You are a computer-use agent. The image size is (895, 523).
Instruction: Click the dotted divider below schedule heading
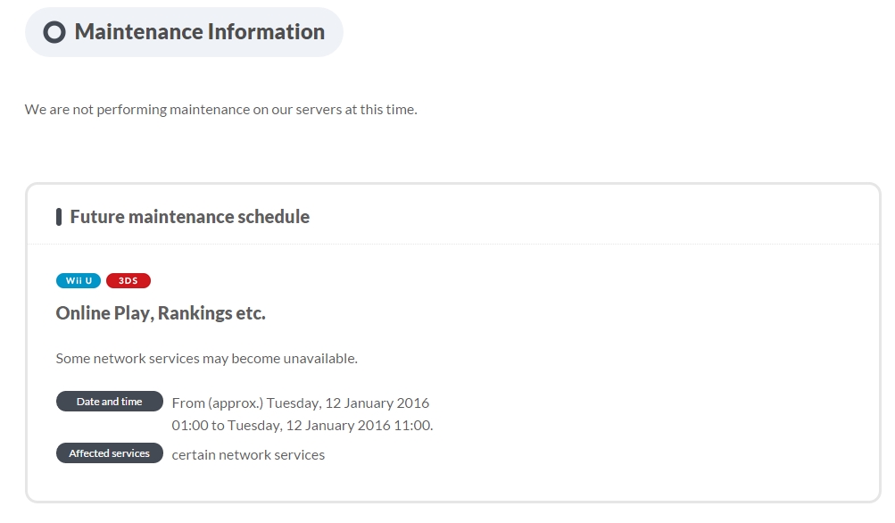(453, 245)
